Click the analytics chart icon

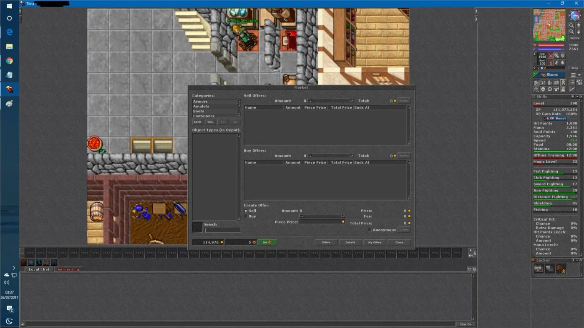(x=572, y=89)
